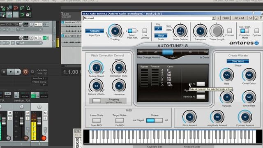Mute mixer channel 2

coord(45,113)
